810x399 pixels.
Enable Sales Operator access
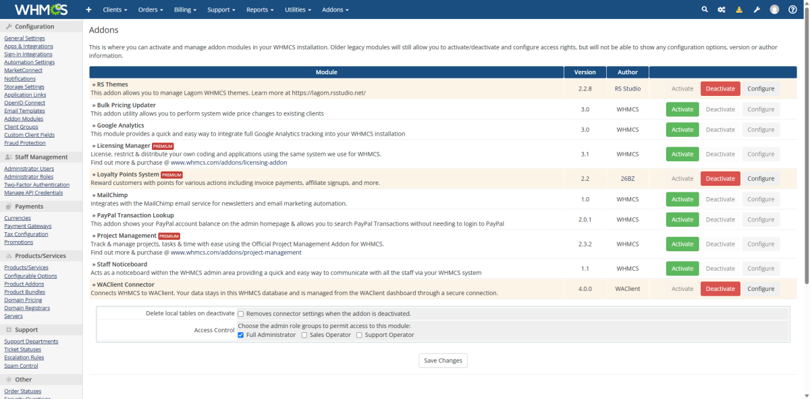coord(304,335)
